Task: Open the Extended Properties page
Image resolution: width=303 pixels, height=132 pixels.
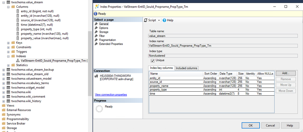Action: [111, 44]
